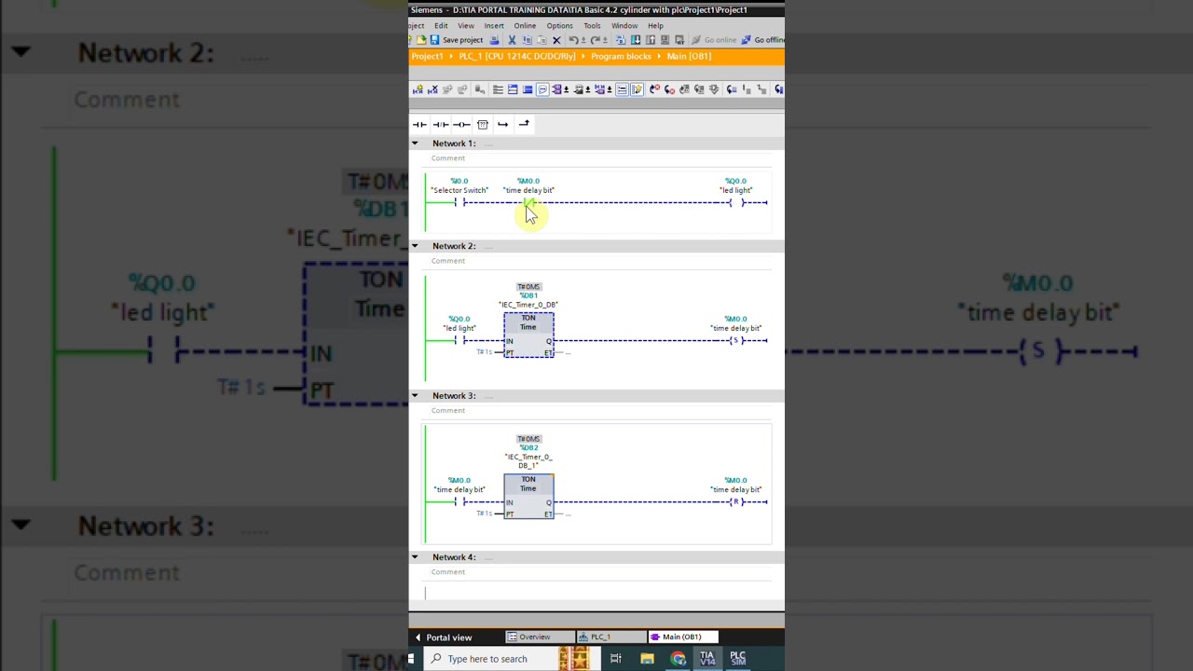The height and width of the screenshot is (671, 1193).
Task: Toggle free-form comments display
Action: (x=542, y=89)
